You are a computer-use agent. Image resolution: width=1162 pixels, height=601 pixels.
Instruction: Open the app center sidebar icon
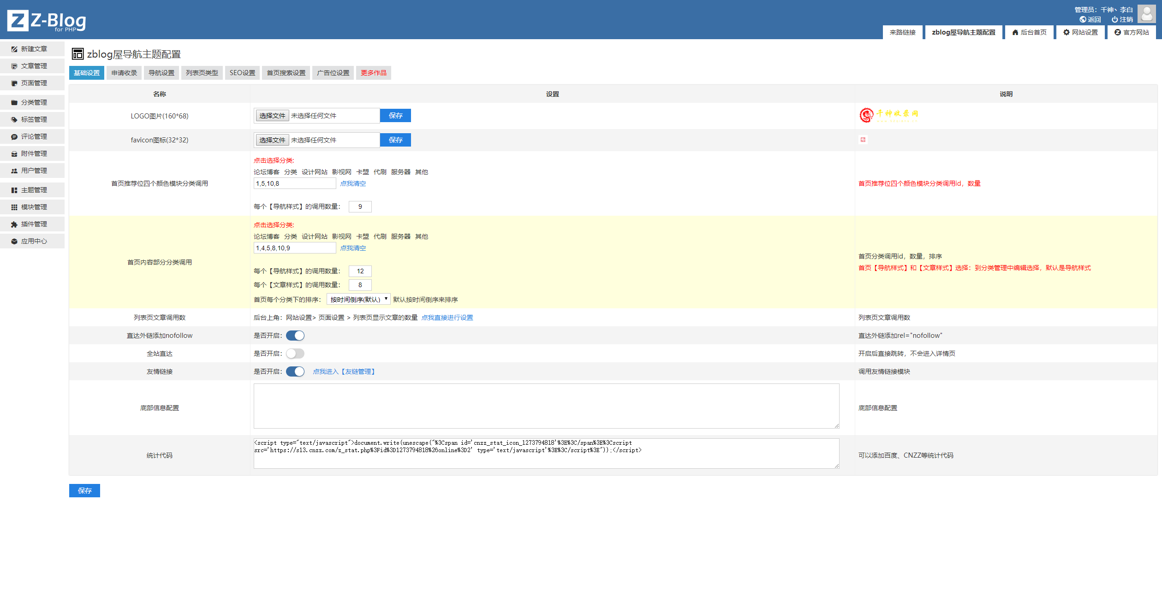pyautogui.click(x=14, y=241)
